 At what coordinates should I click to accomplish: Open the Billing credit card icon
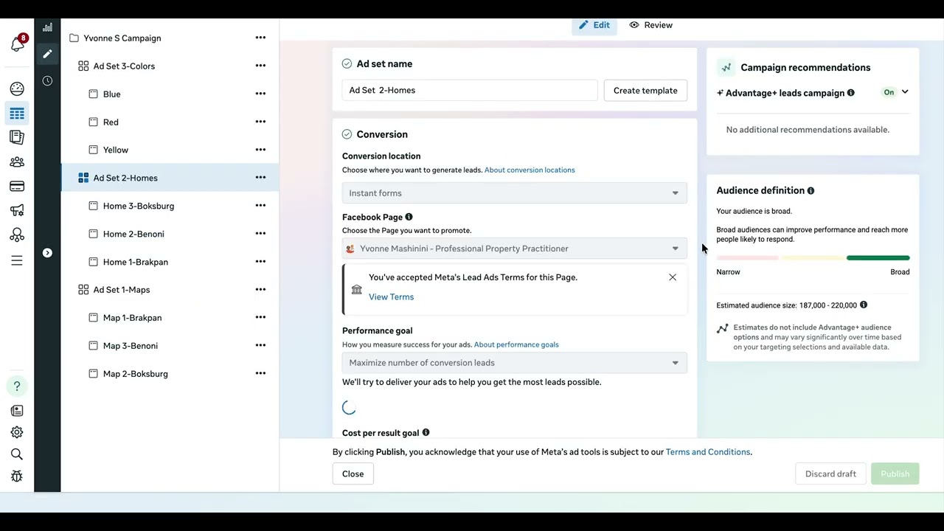click(x=17, y=187)
